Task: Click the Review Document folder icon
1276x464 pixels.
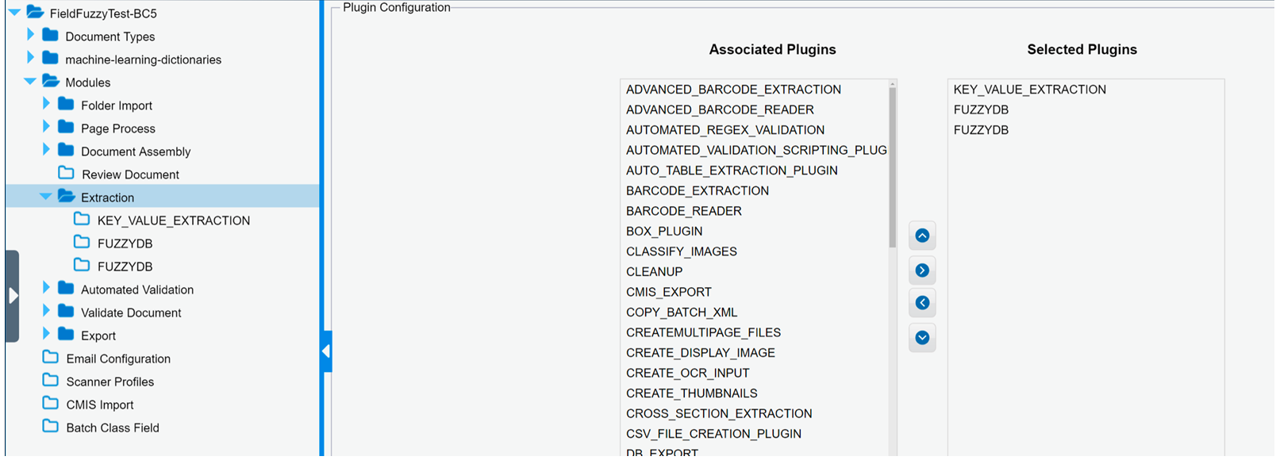Action: [x=66, y=174]
